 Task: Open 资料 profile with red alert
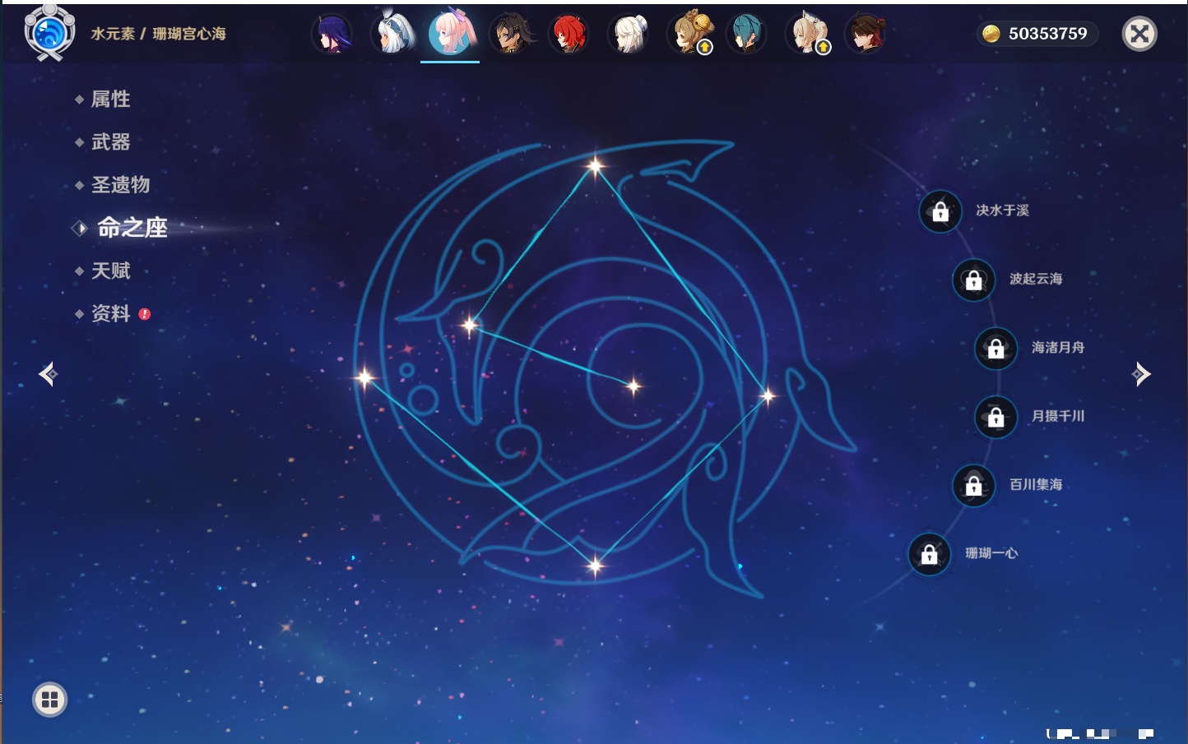tap(110, 314)
